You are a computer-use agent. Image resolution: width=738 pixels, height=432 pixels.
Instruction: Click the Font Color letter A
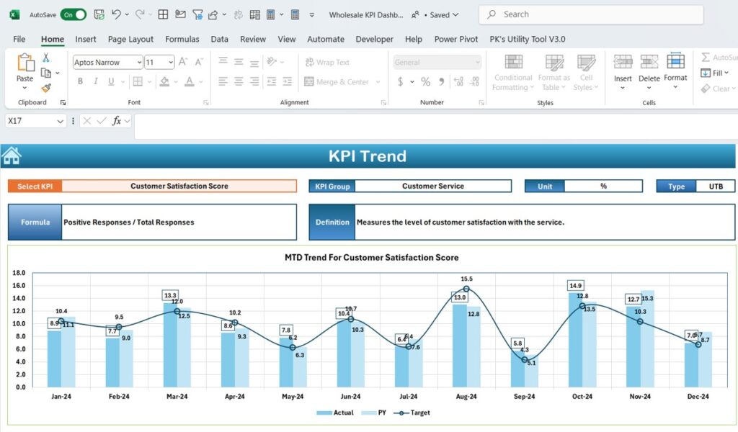pyautogui.click(x=190, y=81)
